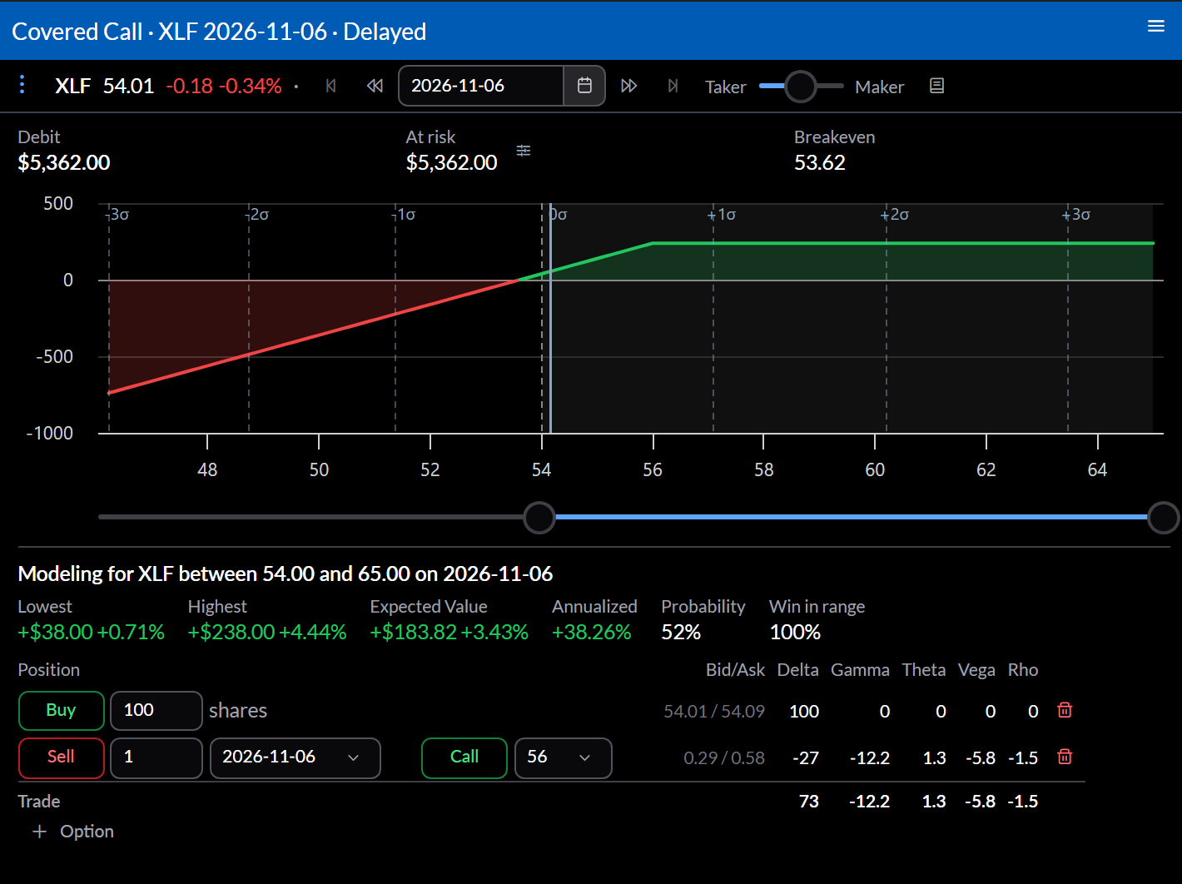This screenshot has width=1182, height=884.
Task: Click the XLF price change -0.18 -0.34%
Action: (x=223, y=86)
